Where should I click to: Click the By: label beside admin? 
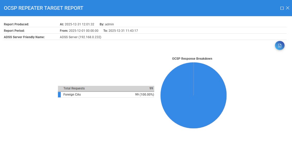102,24
